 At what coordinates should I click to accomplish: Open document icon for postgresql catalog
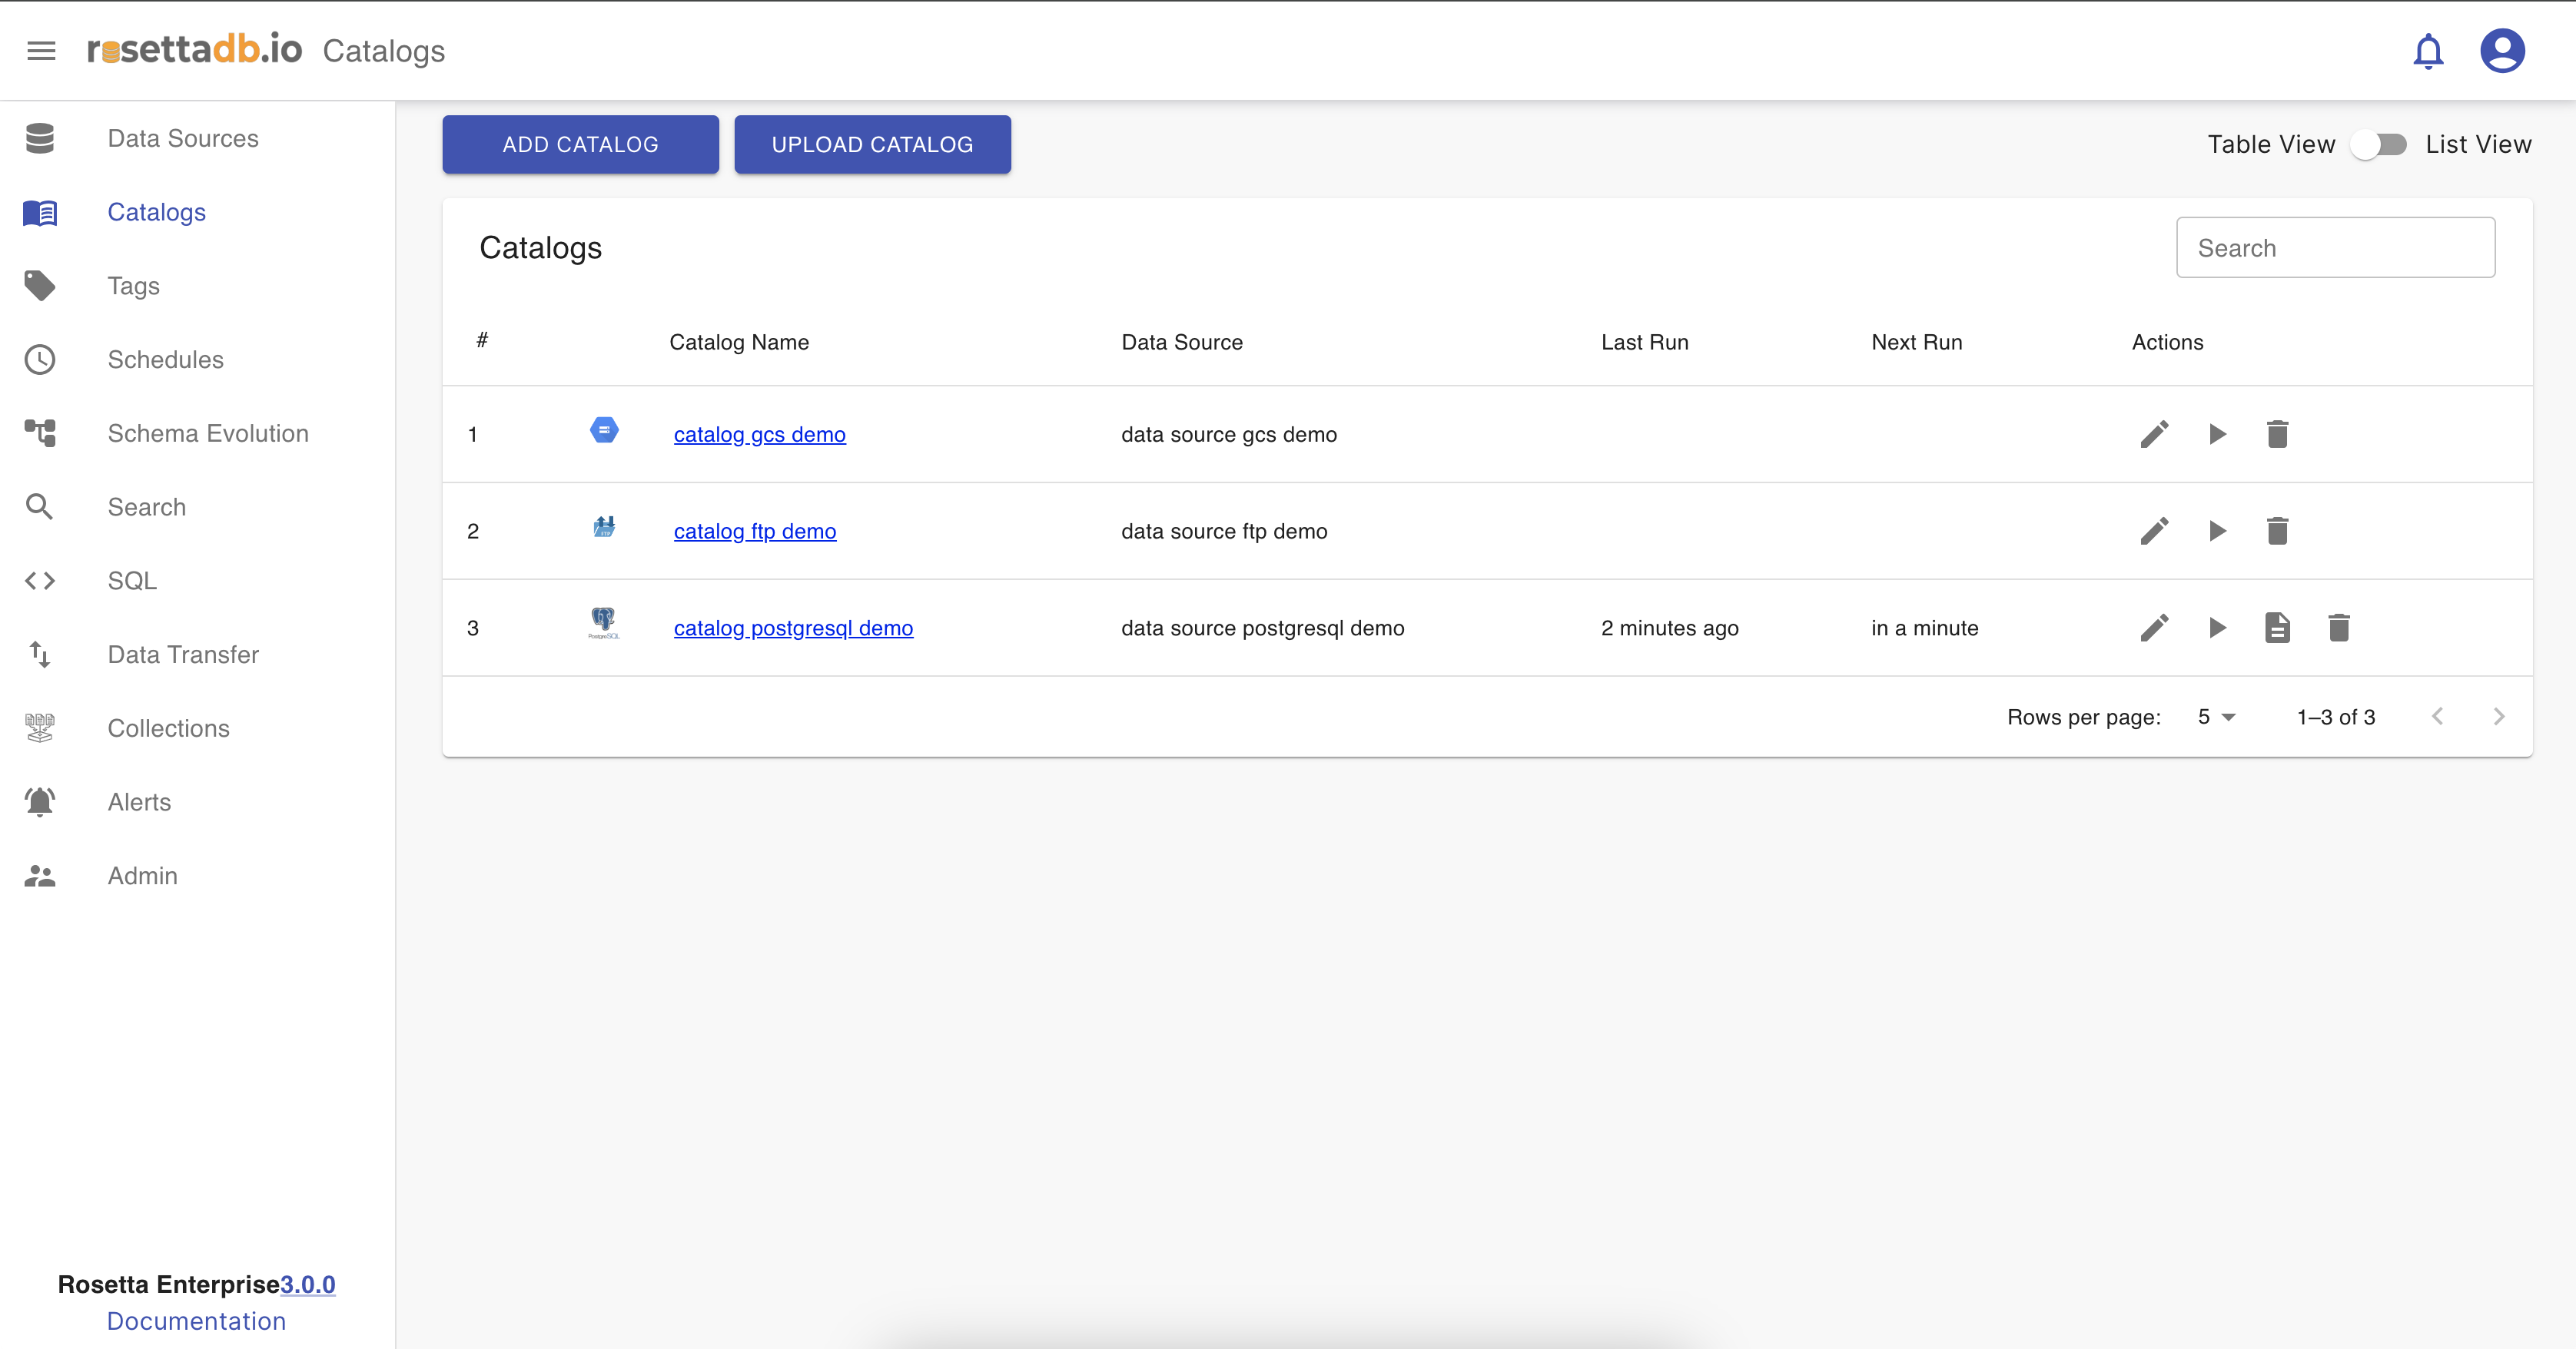pos(2277,628)
